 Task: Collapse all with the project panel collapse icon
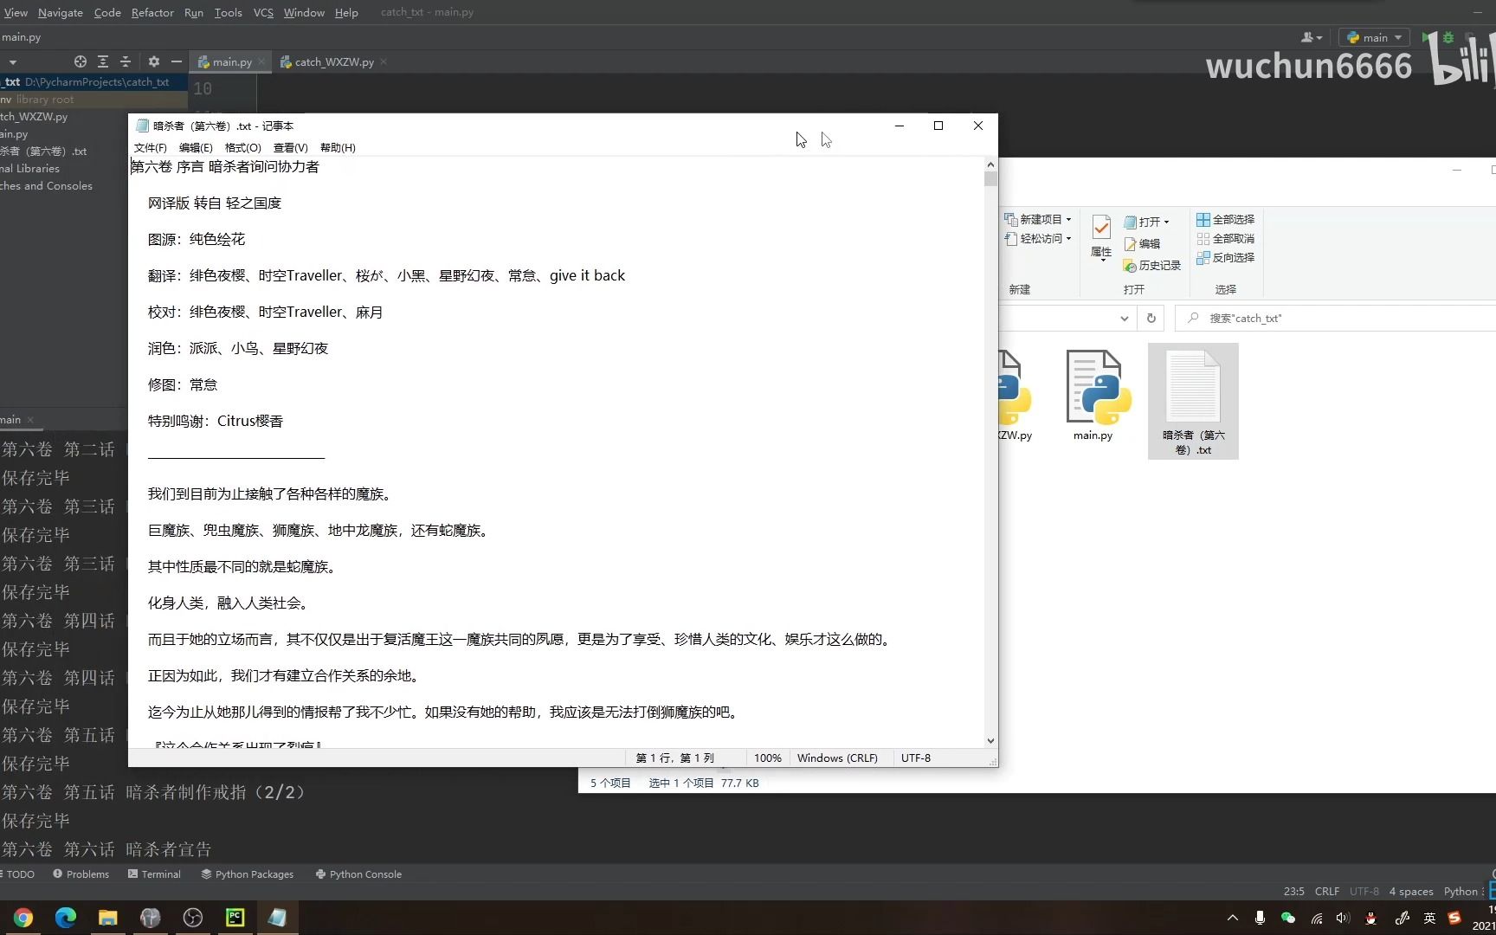(125, 61)
